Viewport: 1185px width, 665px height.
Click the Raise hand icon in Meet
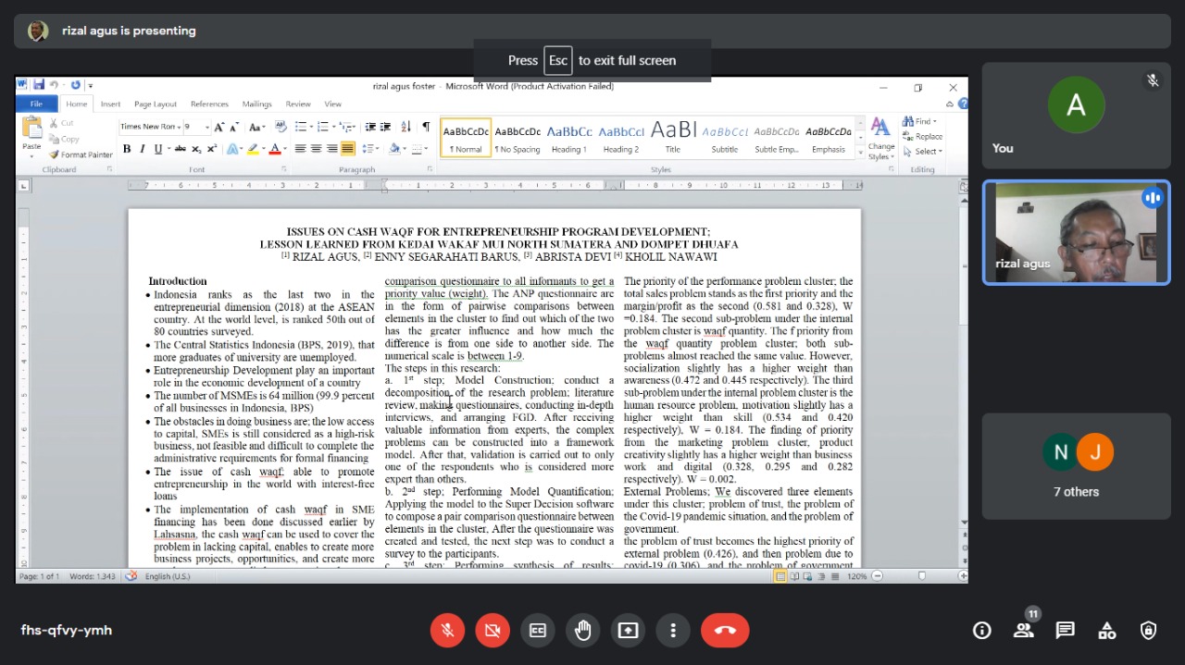click(x=582, y=631)
